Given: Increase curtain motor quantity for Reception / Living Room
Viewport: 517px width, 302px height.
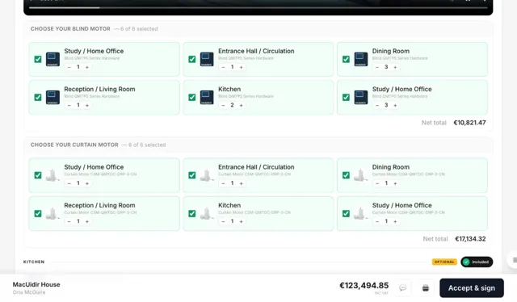Looking at the screenshot, I should coord(87,221).
